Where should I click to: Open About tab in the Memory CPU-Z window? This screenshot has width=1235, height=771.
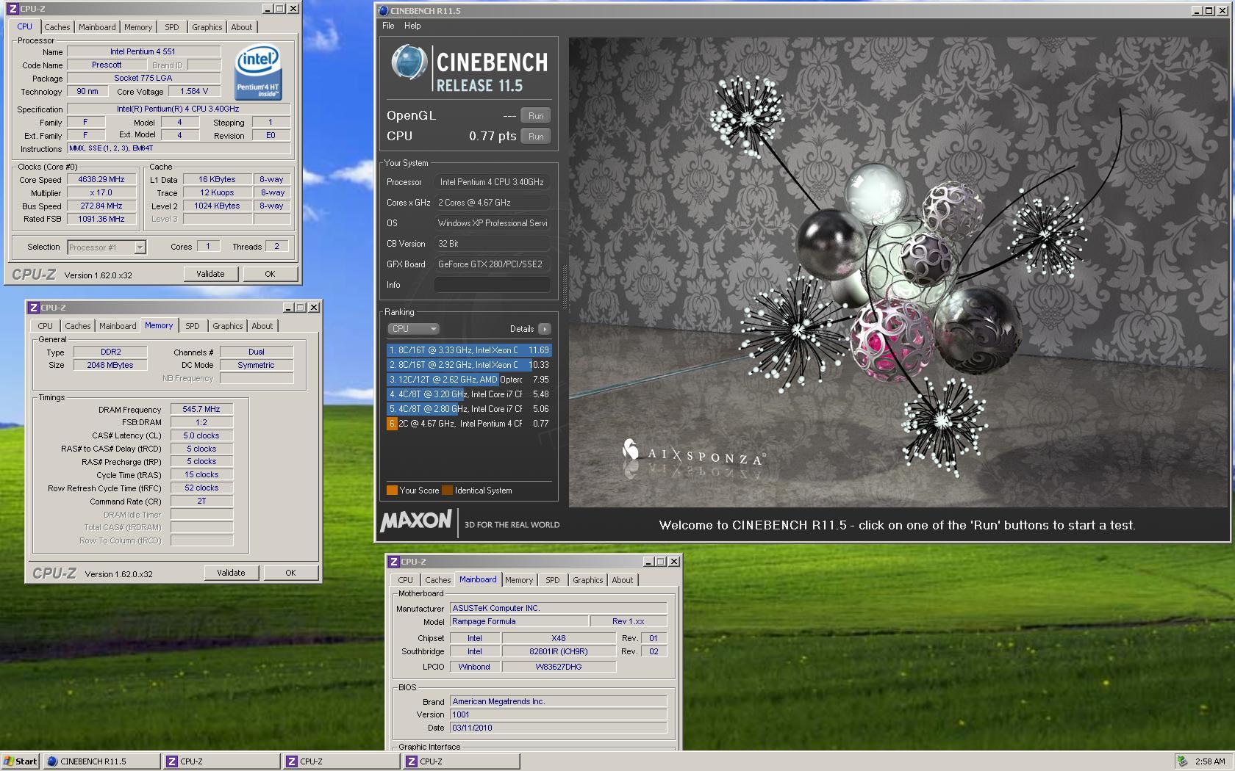point(262,326)
